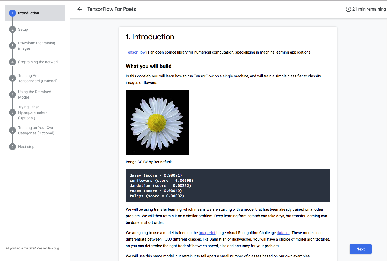This screenshot has width=387, height=261.
Task: Click the TensorFlow For Poets title
Action: (111, 9)
